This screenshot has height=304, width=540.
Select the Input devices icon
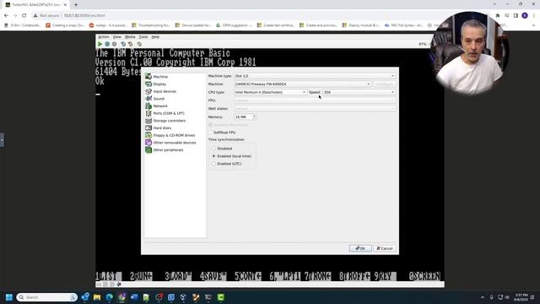pyautogui.click(x=148, y=91)
